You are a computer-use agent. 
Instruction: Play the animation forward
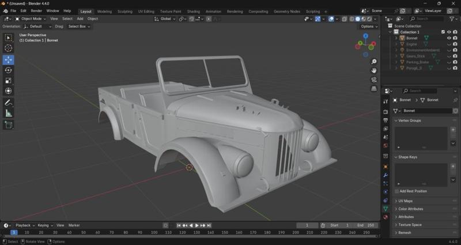(197, 225)
